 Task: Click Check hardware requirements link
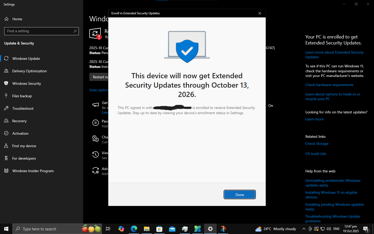tap(329, 85)
